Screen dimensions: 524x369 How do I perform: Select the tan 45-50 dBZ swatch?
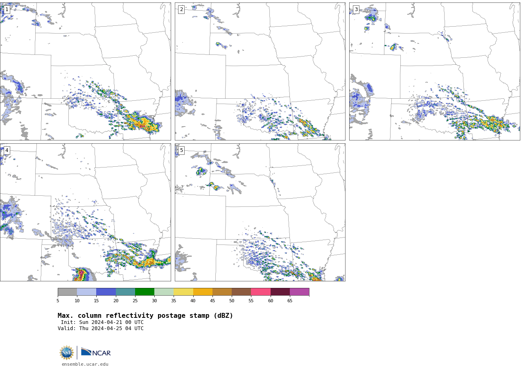[x=222, y=292]
